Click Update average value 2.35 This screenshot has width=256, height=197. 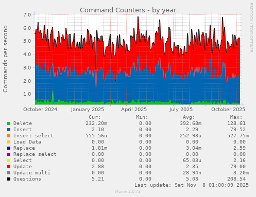point(192,167)
